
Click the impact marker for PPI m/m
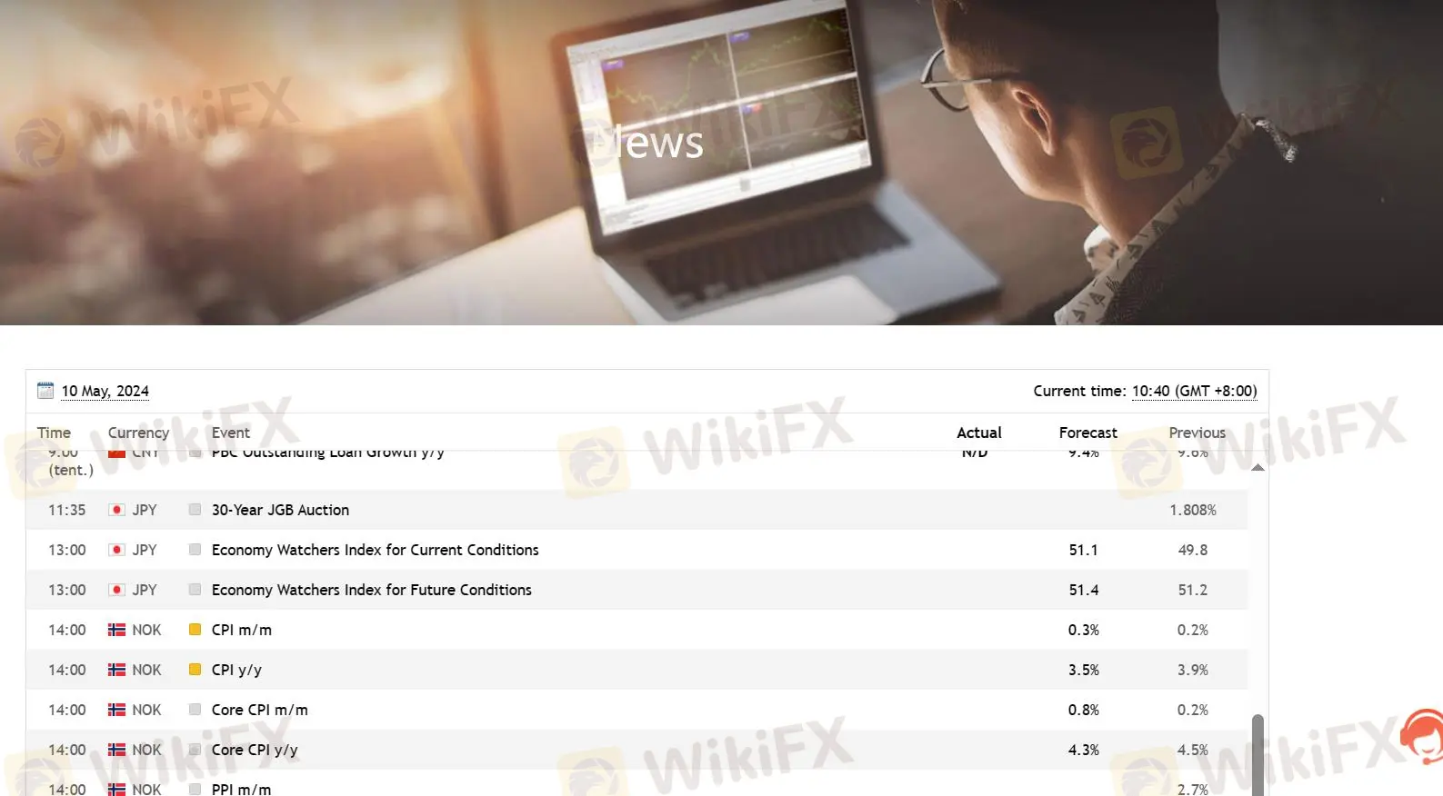(195, 790)
